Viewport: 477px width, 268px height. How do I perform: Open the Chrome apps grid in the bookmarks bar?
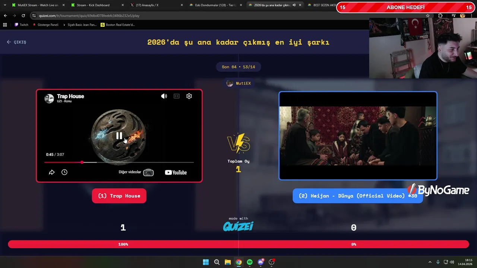pyautogui.click(x=5, y=25)
